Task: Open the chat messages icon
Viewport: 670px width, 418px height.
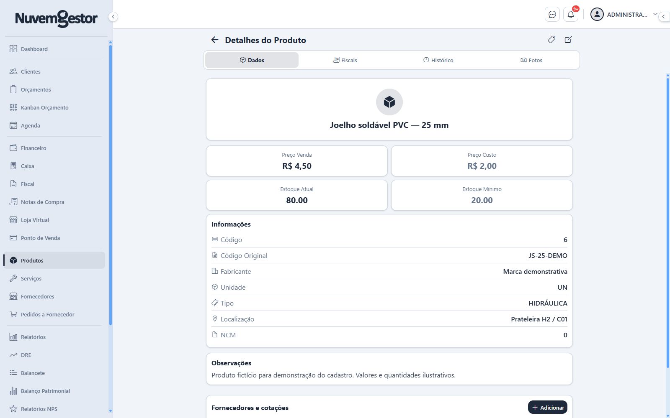Action: coord(552,15)
